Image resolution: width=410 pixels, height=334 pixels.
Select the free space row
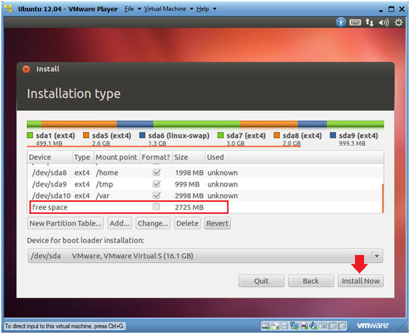point(205,207)
